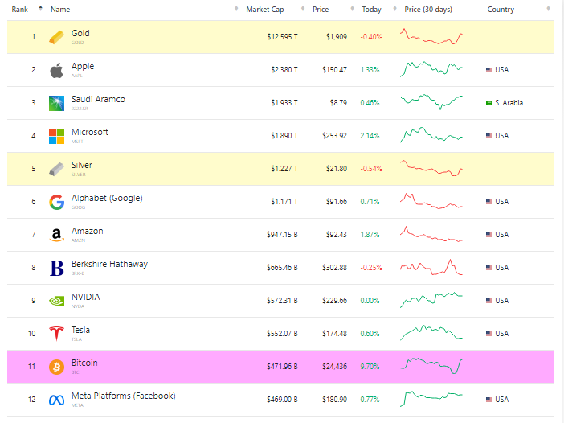This screenshot has width=564, height=423.
Task: Click the Price column header
Action: pyautogui.click(x=321, y=10)
